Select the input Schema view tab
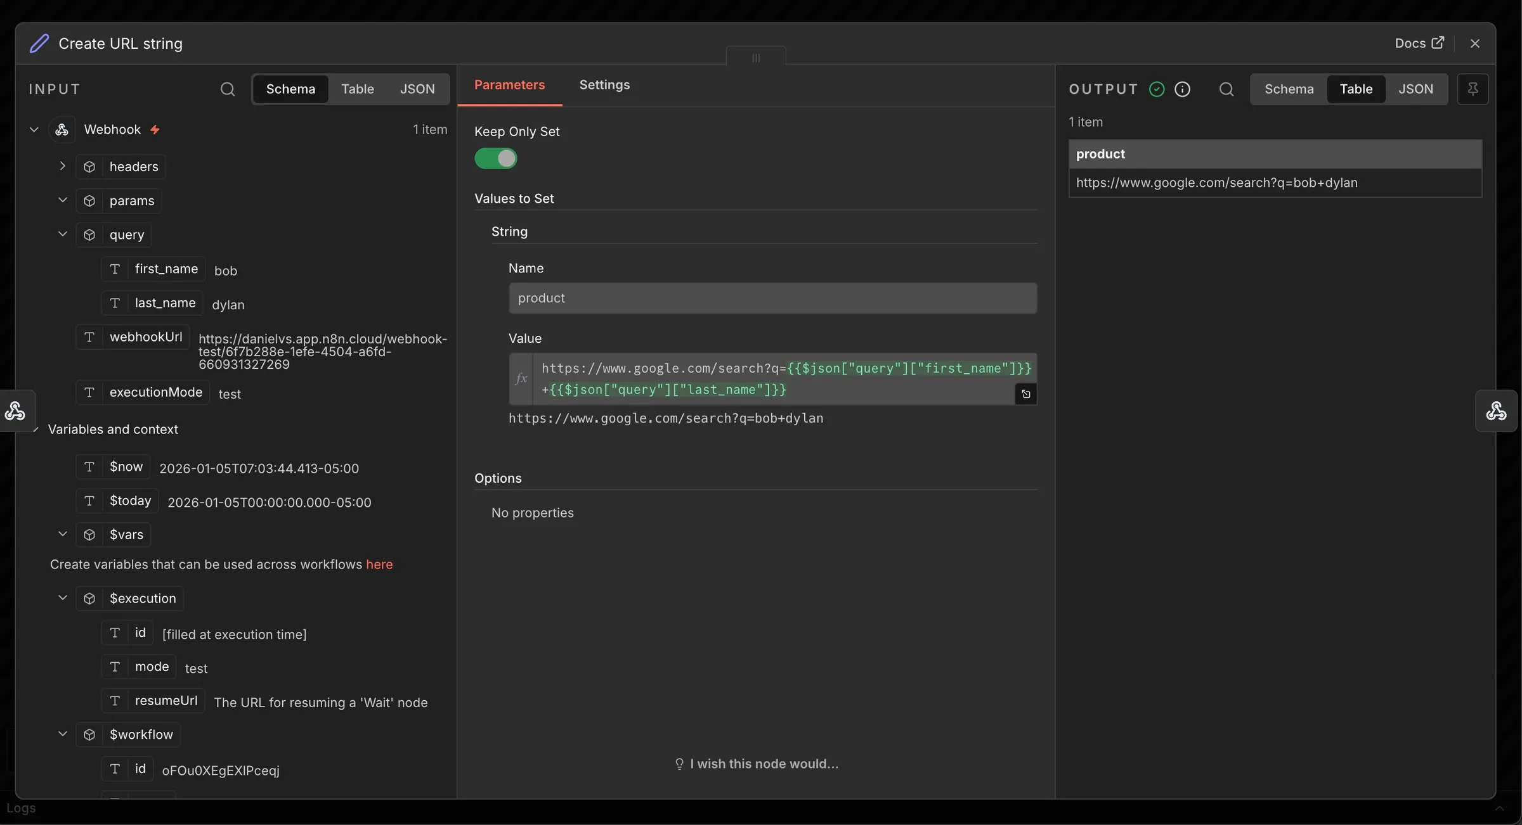Image resolution: width=1522 pixels, height=825 pixels. pos(290,89)
